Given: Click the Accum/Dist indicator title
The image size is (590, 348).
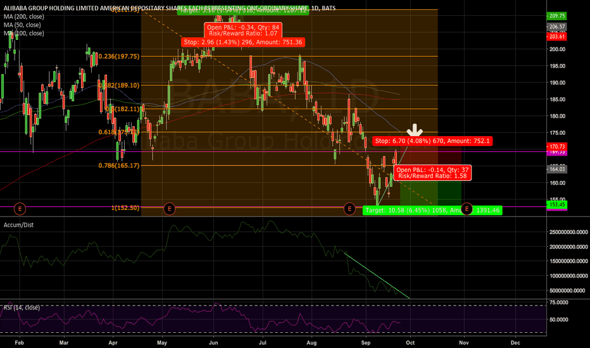Looking at the screenshot, I should (x=18, y=225).
